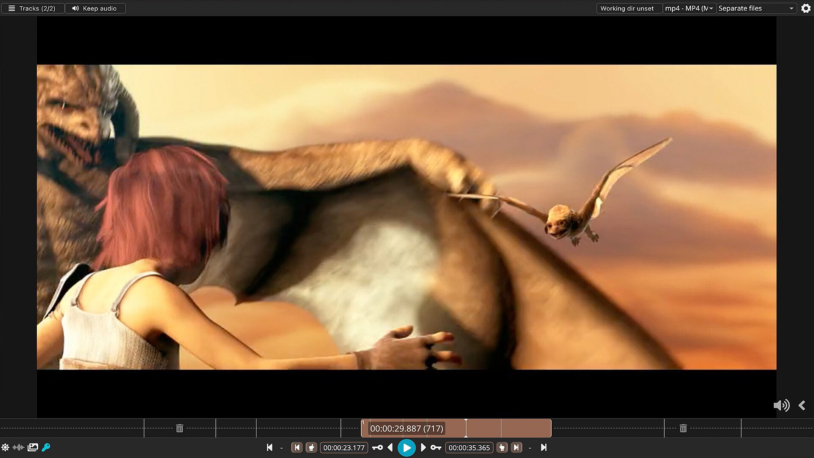Viewport: 814px width, 458px height.
Task: Open the timeline options sun-gear icon
Action: 5,447
